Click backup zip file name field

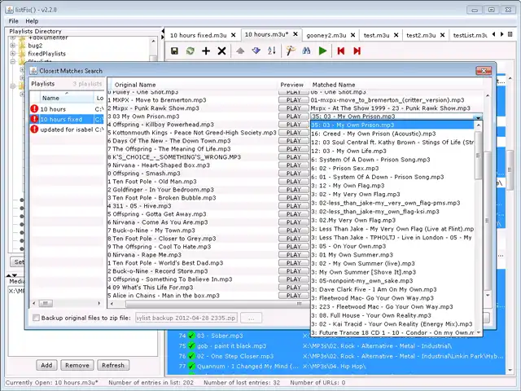(186, 318)
